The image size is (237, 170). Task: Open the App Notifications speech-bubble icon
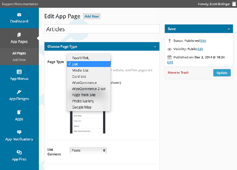(x=19, y=132)
